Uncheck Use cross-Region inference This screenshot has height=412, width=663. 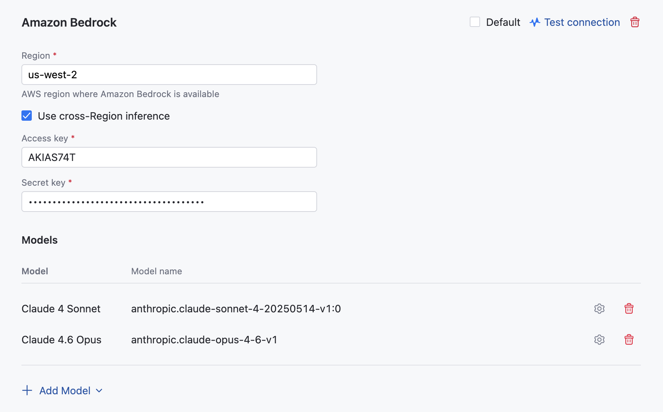[x=27, y=116]
